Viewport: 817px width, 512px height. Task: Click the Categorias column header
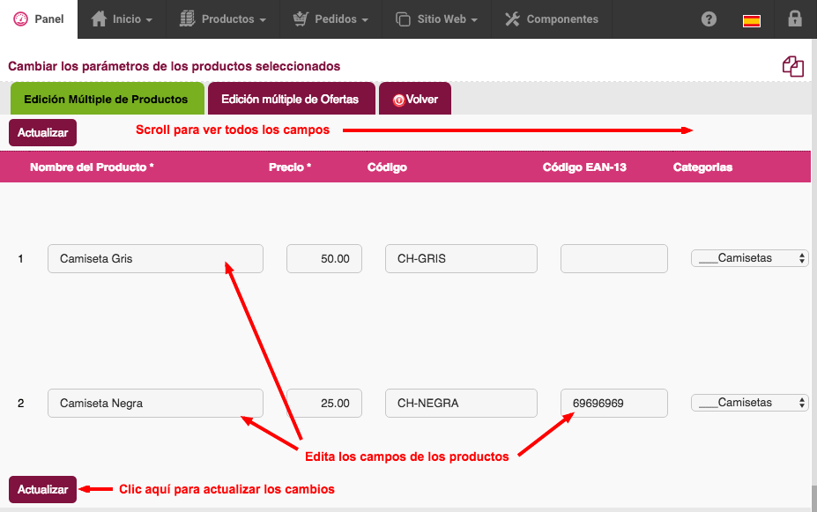[702, 167]
